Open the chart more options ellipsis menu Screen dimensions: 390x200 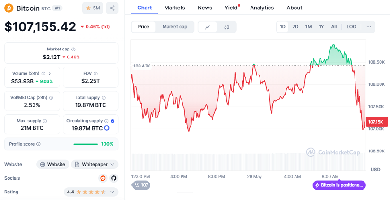point(369,27)
